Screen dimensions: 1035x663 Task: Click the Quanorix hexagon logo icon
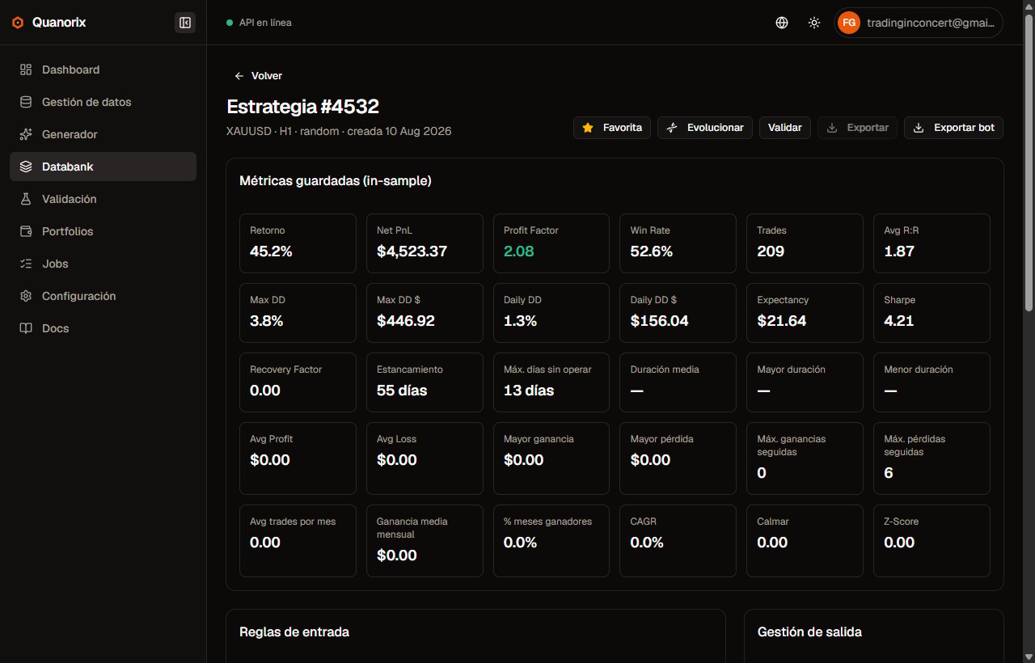point(19,23)
